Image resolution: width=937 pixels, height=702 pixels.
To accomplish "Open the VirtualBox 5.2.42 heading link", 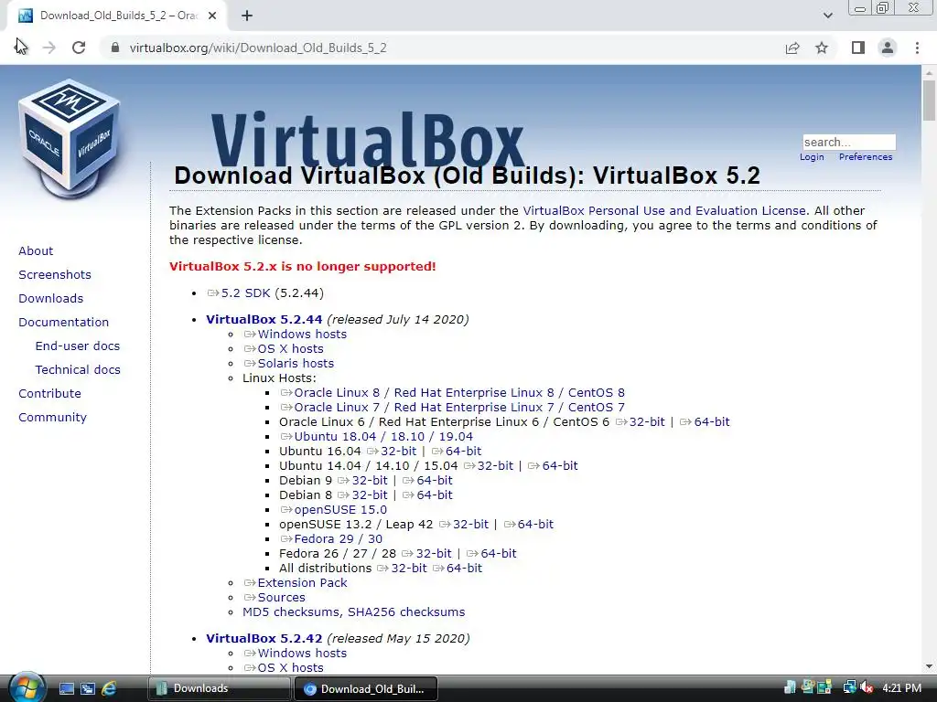I will [264, 638].
